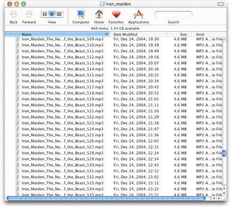Screen dimensions: 235x207
Task: Switch to icon view mode
Action: point(45,15)
